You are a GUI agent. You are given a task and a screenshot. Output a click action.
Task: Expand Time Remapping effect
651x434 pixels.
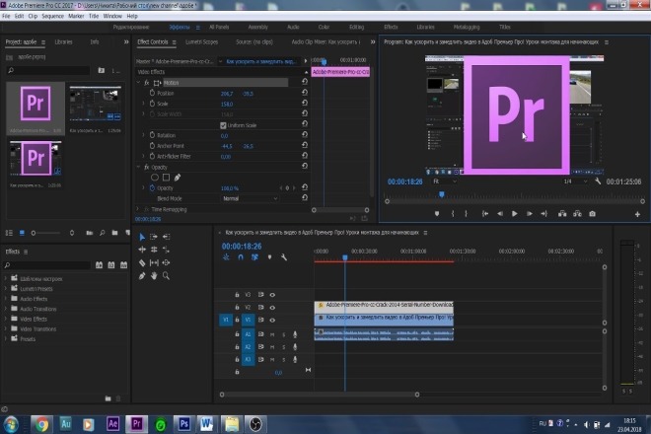tap(138, 209)
